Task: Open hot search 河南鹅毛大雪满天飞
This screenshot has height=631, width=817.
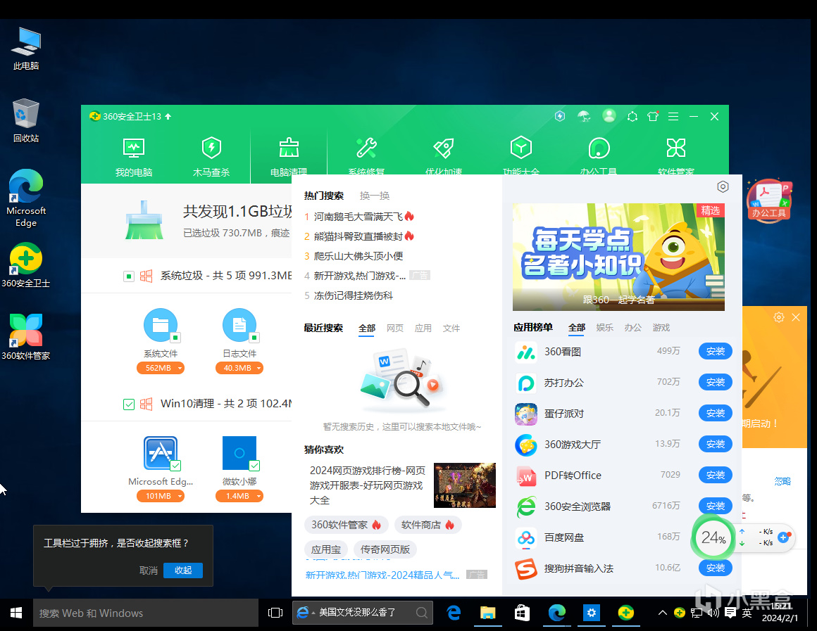Action: click(x=358, y=217)
